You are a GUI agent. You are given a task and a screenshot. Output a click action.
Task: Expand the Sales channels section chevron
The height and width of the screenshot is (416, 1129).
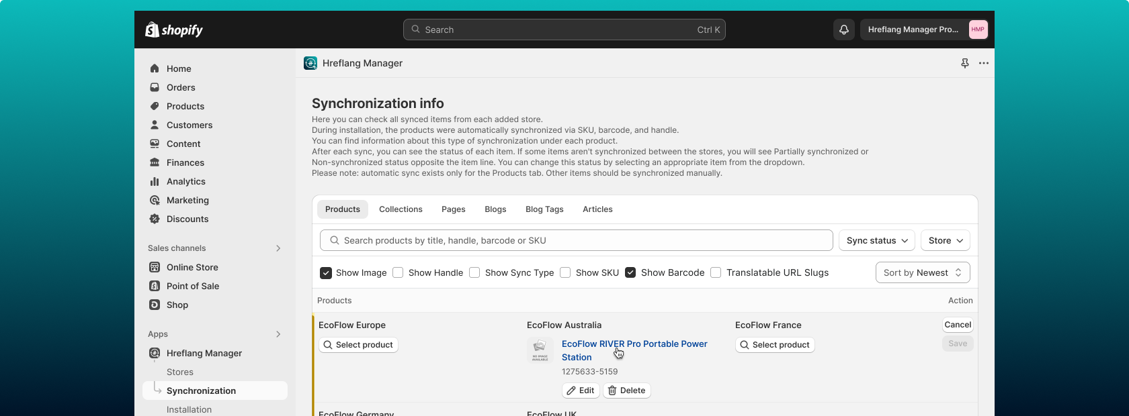point(278,248)
